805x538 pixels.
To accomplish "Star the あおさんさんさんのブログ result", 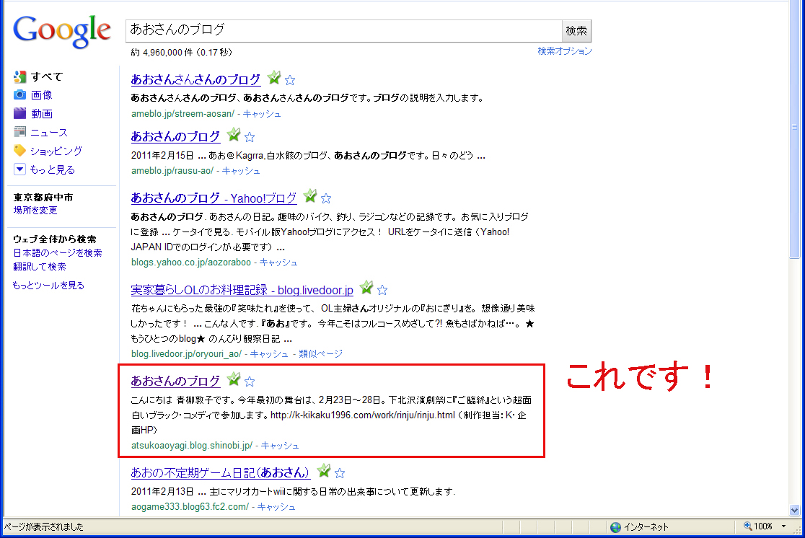I will (290, 80).
